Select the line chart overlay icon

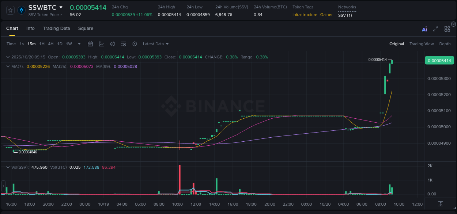click(x=101, y=44)
